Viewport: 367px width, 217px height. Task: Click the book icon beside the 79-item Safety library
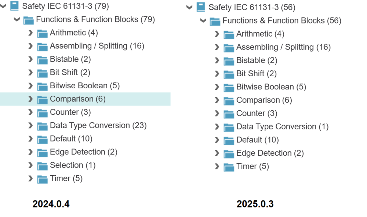[14, 6]
